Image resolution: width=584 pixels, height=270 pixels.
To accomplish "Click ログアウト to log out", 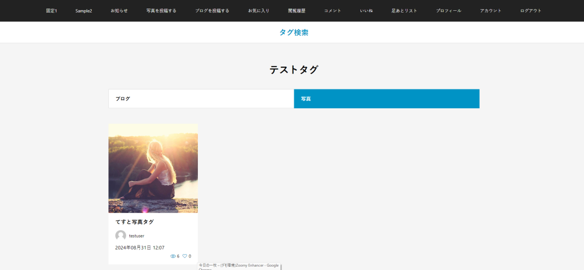I will [x=531, y=11].
